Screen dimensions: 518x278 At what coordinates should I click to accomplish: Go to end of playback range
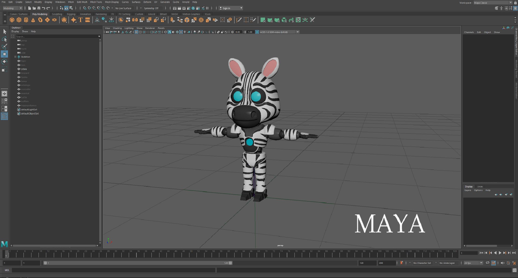tap(514, 253)
